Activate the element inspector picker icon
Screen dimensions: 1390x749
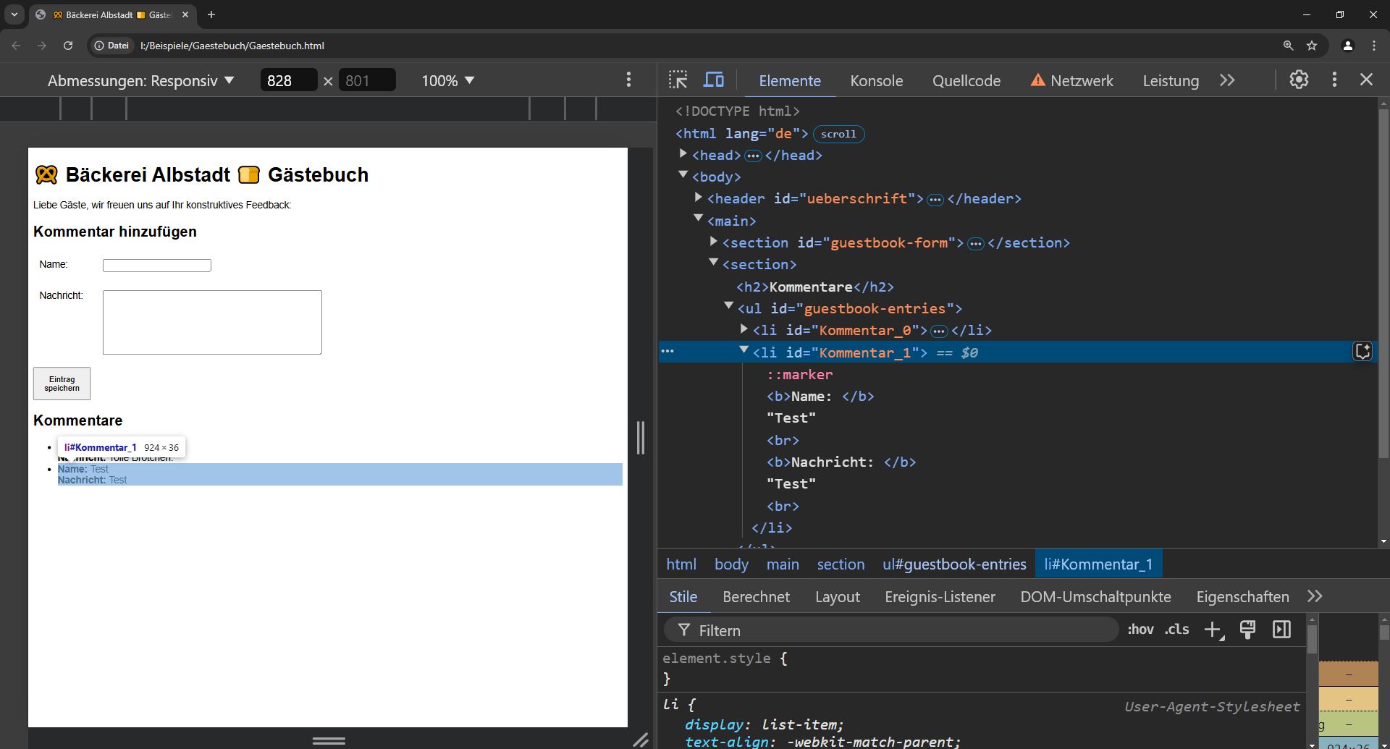click(678, 80)
